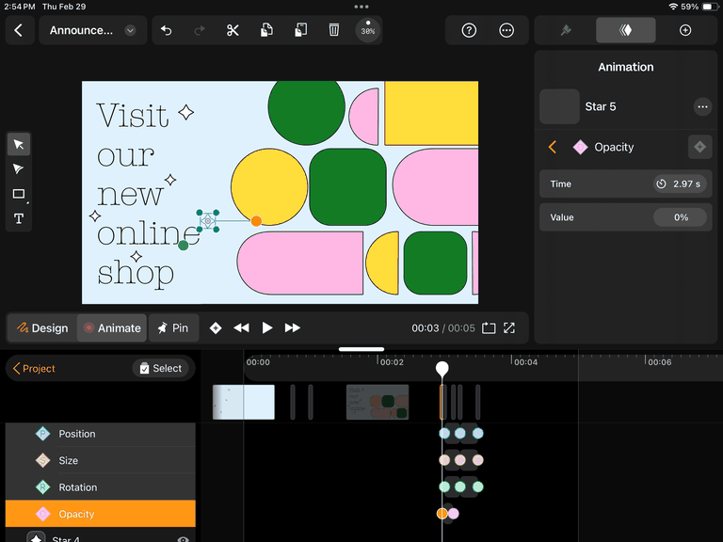The width and height of the screenshot is (723, 542).
Task: Select the Direct Selection node tool
Action: 18,169
